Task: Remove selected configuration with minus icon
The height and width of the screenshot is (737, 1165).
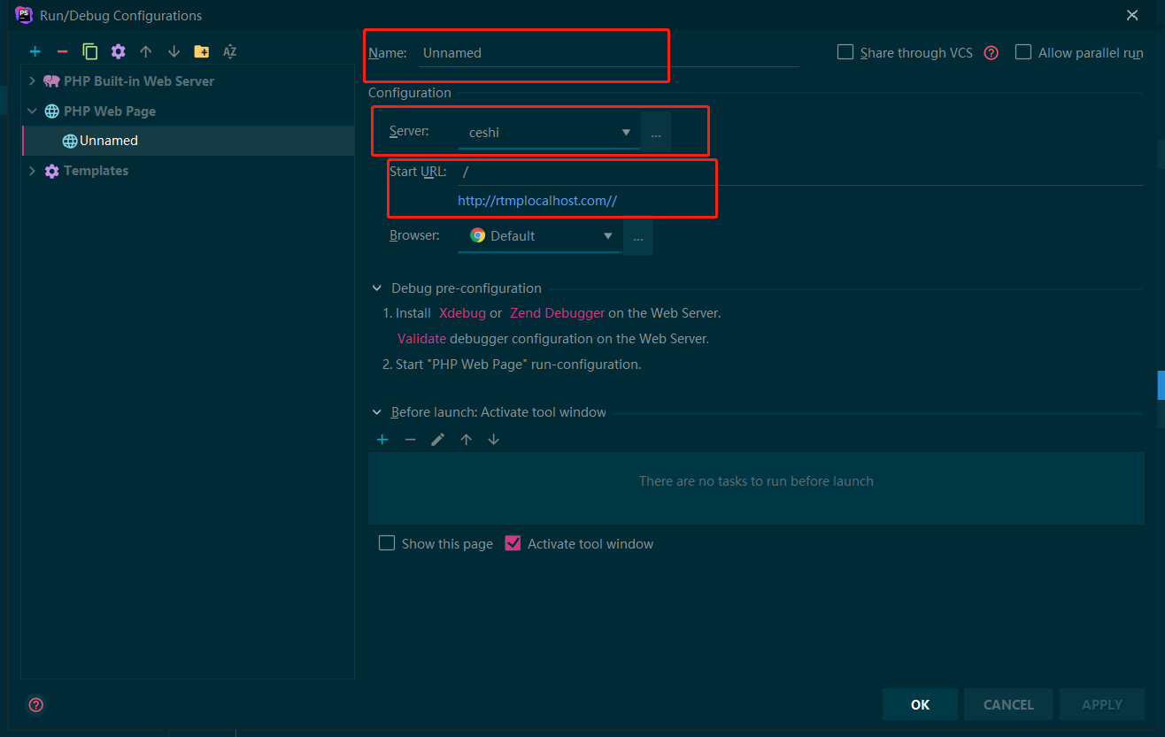Action: point(62,52)
